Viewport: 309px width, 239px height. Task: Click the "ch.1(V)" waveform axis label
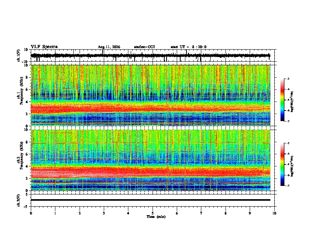[x=19, y=55]
